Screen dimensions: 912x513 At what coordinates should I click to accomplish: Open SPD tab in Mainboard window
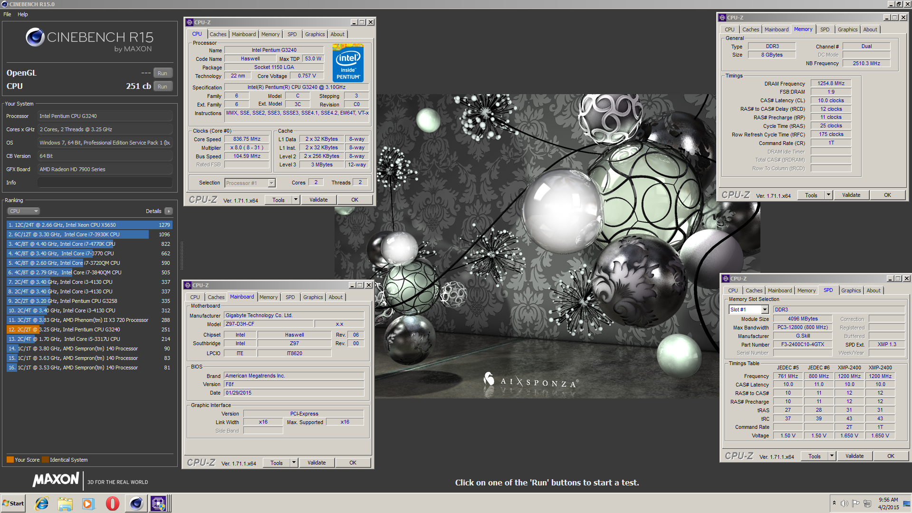pyautogui.click(x=290, y=297)
